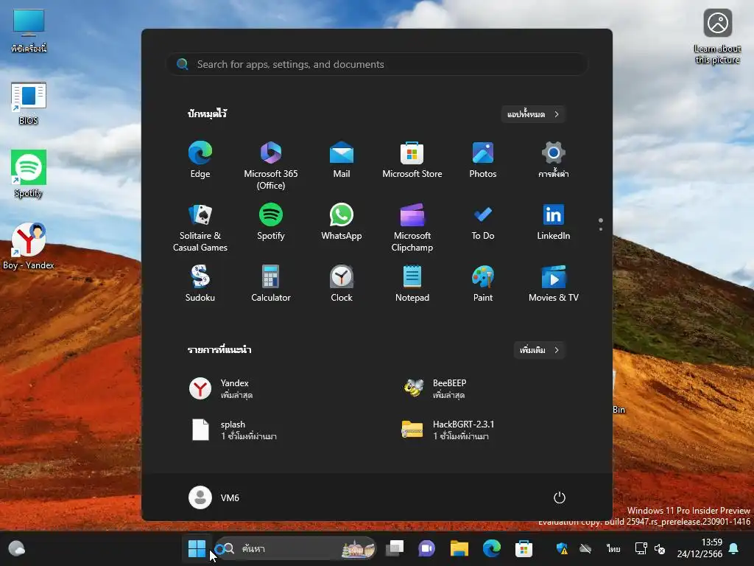
Task: Open LinkedIn pinned app
Action: click(x=554, y=222)
